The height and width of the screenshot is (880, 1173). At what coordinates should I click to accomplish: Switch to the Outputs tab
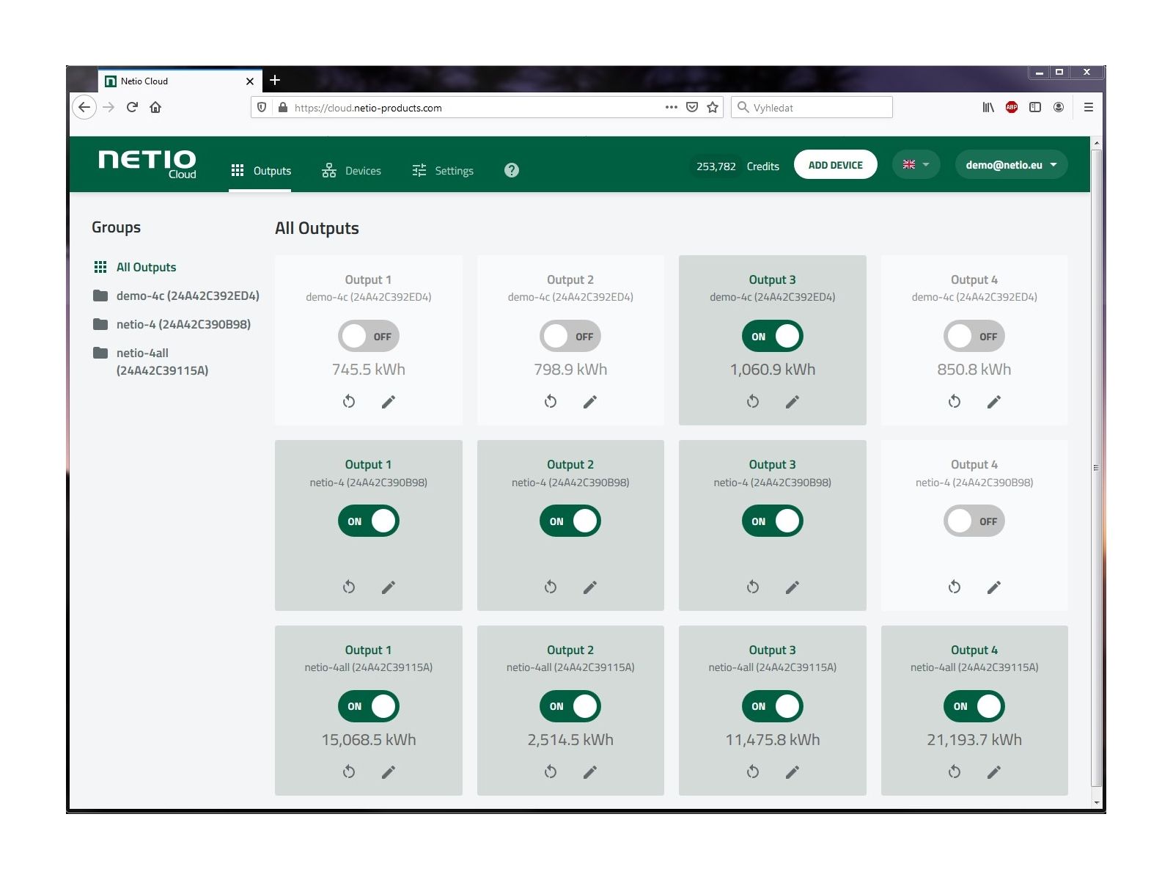click(260, 171)
